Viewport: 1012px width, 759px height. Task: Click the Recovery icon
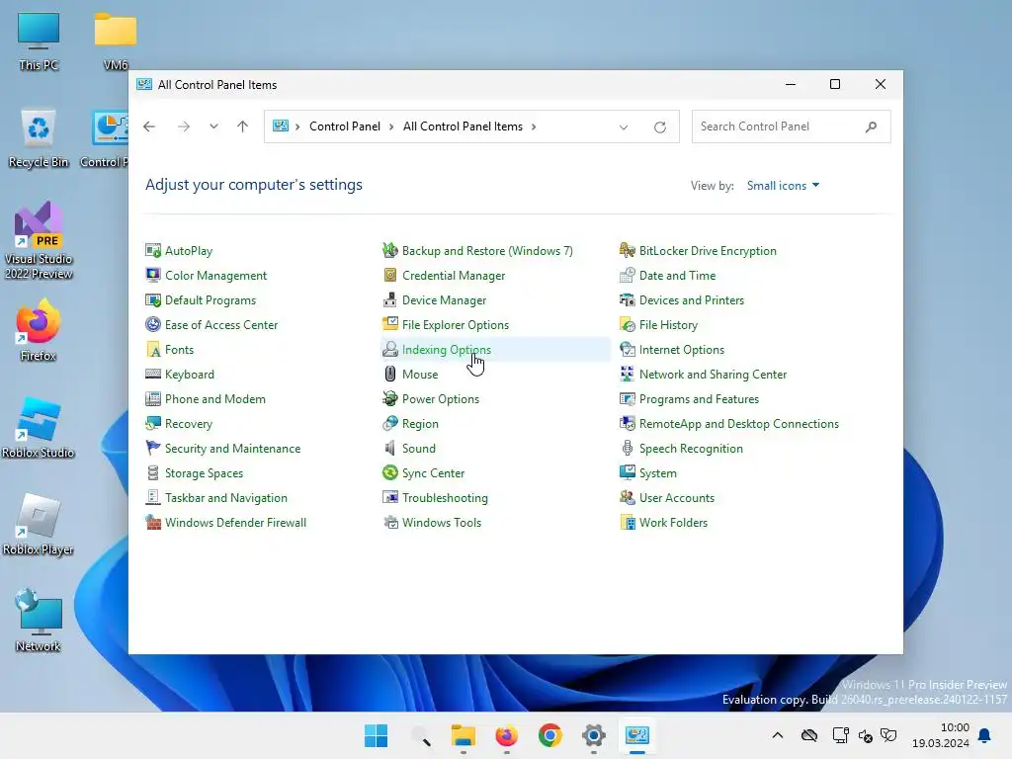153,423
